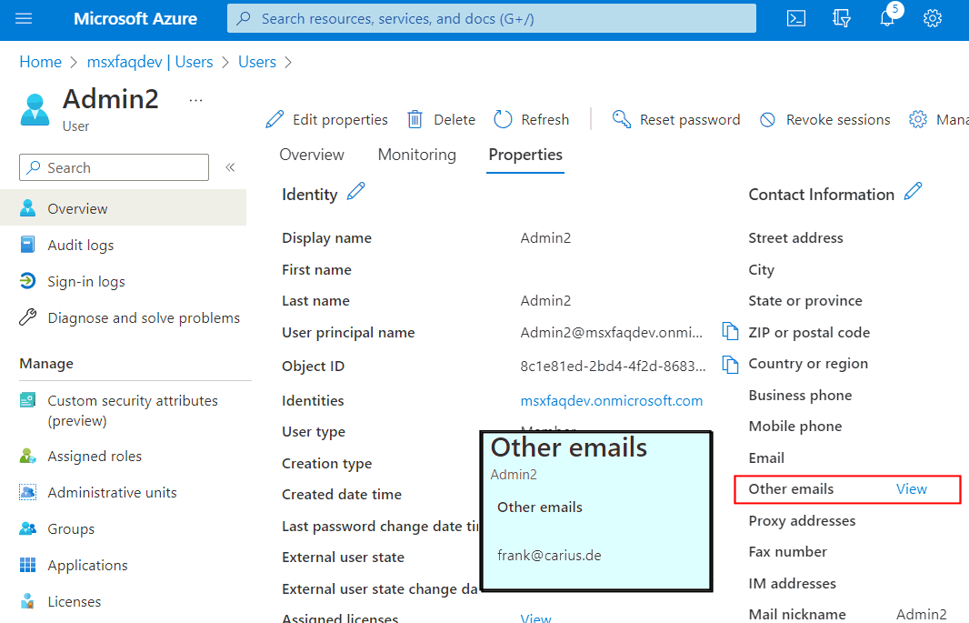
Task: Click the Refresh button label
Action: pyautogui.click(x=544, y=119)
